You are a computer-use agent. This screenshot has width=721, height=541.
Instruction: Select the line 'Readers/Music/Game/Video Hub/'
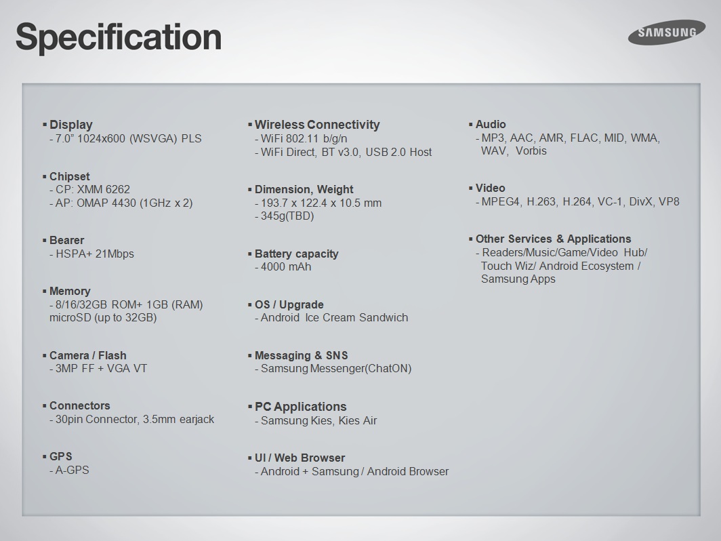click(x=564, y=253)
